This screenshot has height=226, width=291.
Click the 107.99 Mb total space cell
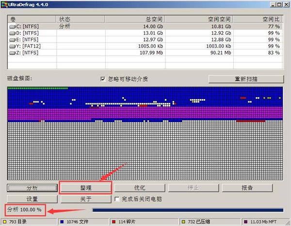[x=151, y=53]
